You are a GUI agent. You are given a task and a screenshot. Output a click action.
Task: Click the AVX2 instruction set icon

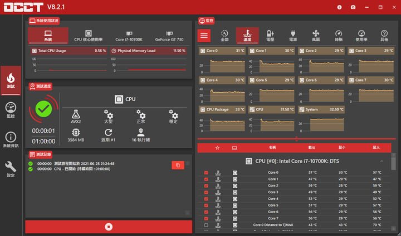pos(76,114)
